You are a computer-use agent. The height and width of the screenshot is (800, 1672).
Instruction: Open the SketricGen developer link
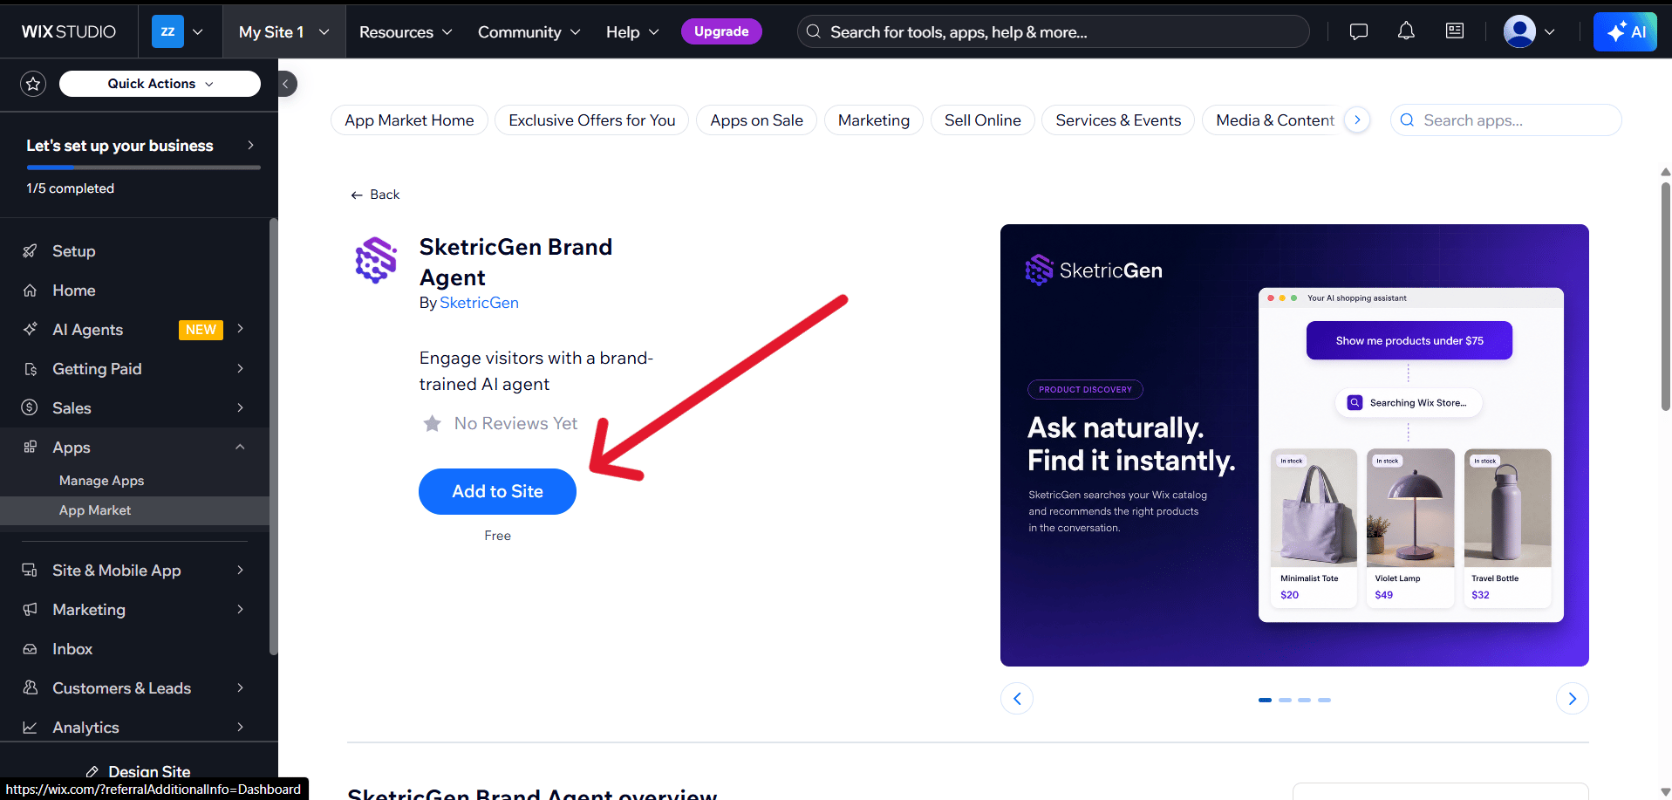coord(479,303)
